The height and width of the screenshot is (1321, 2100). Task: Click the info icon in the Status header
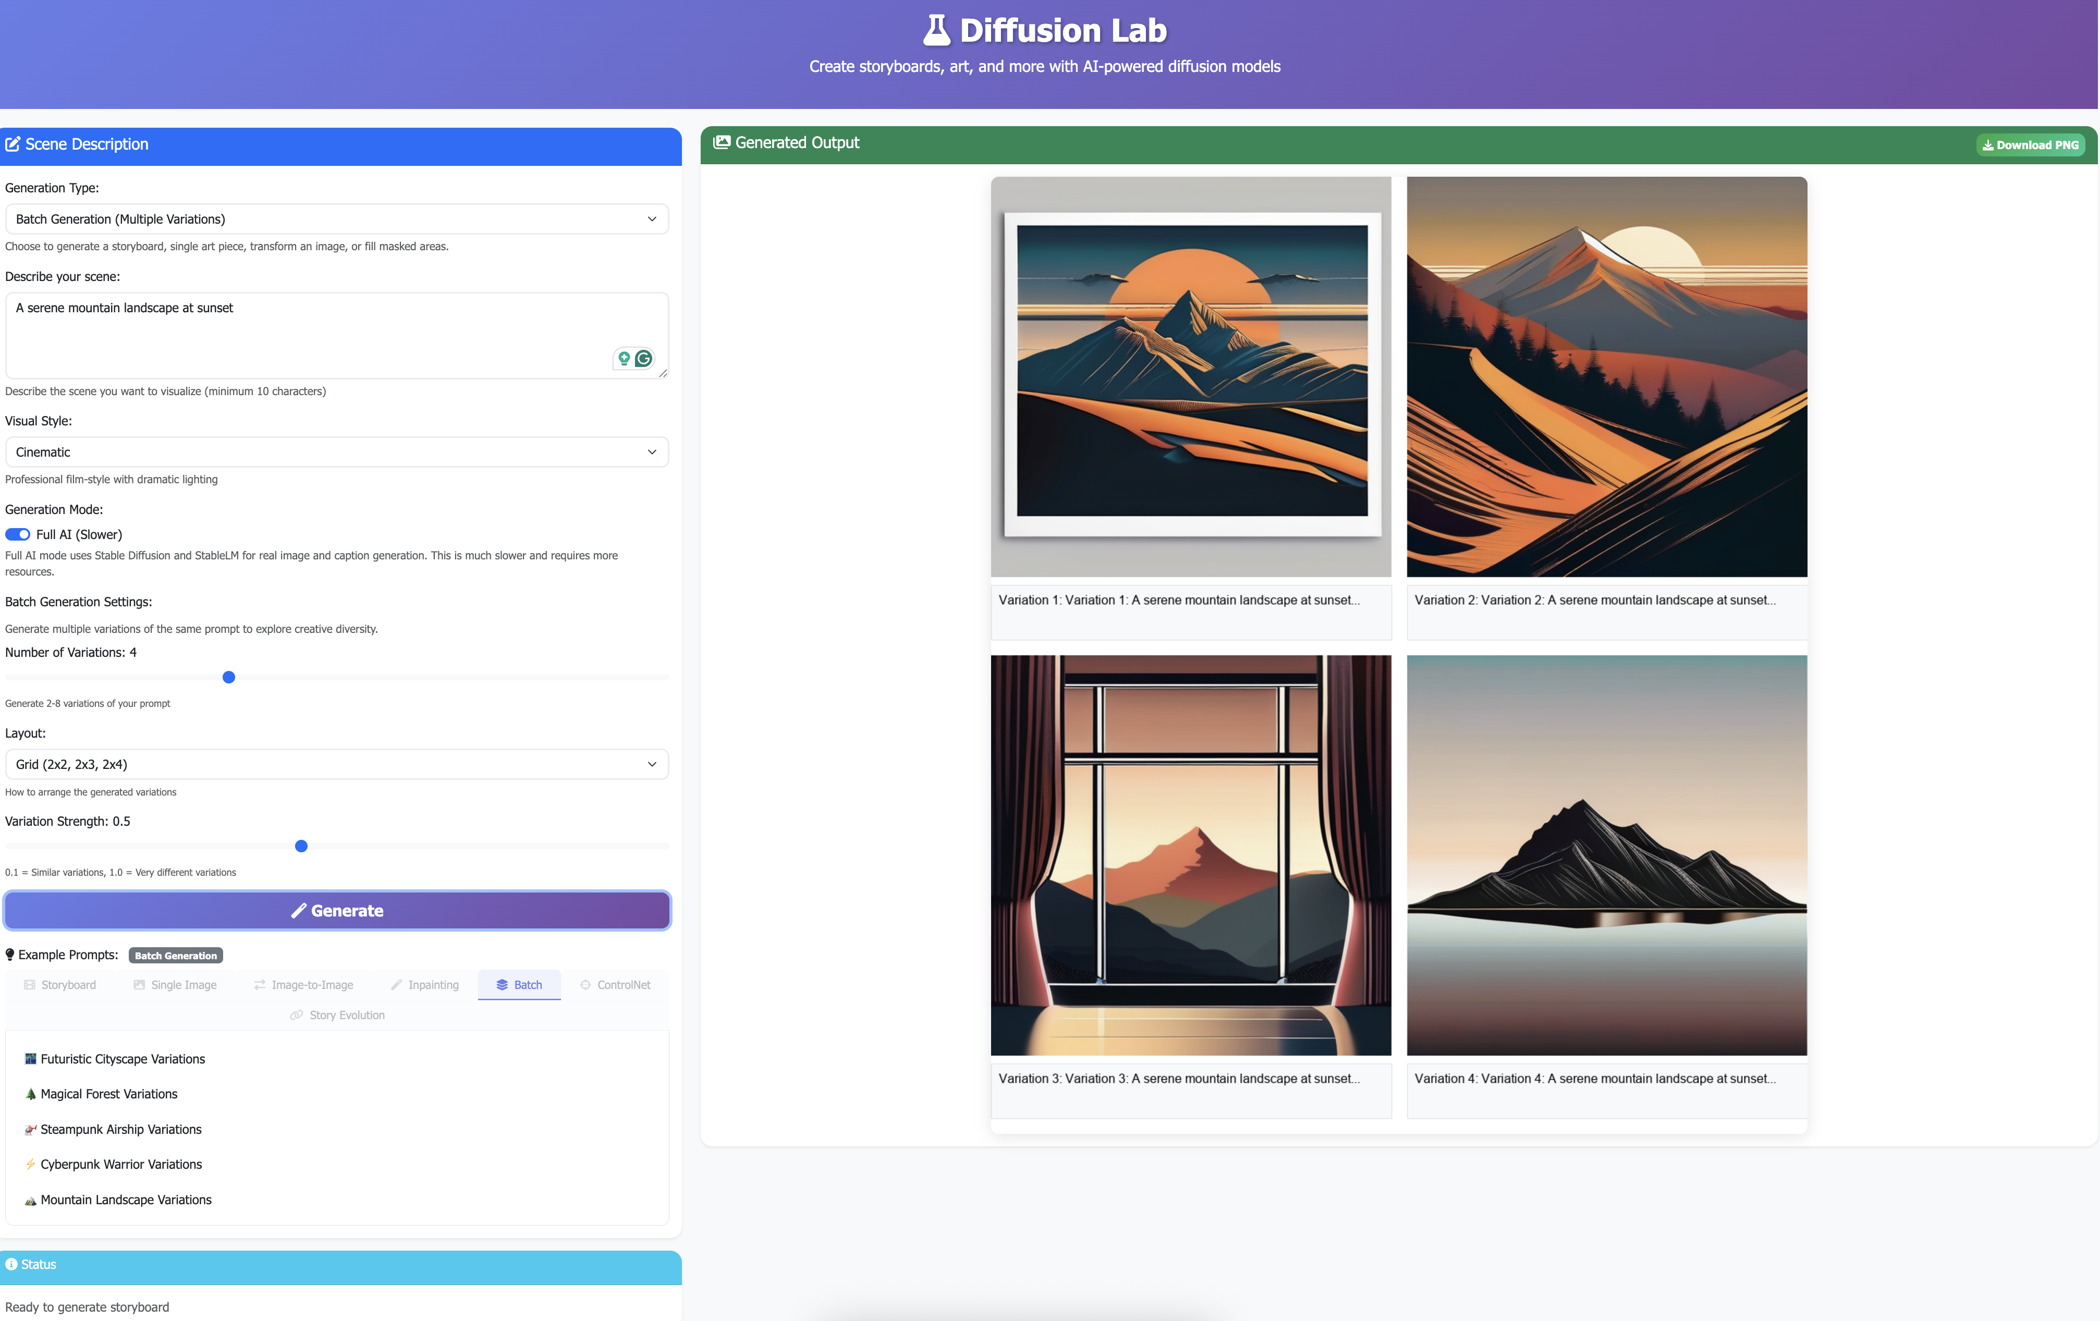11,1264
